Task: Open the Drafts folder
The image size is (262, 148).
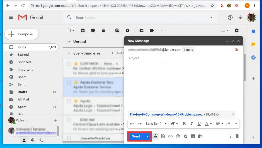Action: tap(22, 92)
